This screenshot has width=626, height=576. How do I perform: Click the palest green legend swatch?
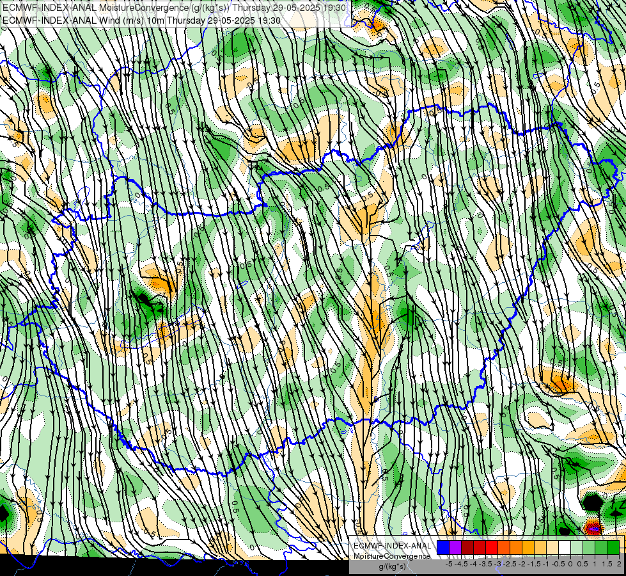pyautogui.click(x=577, y=548)
